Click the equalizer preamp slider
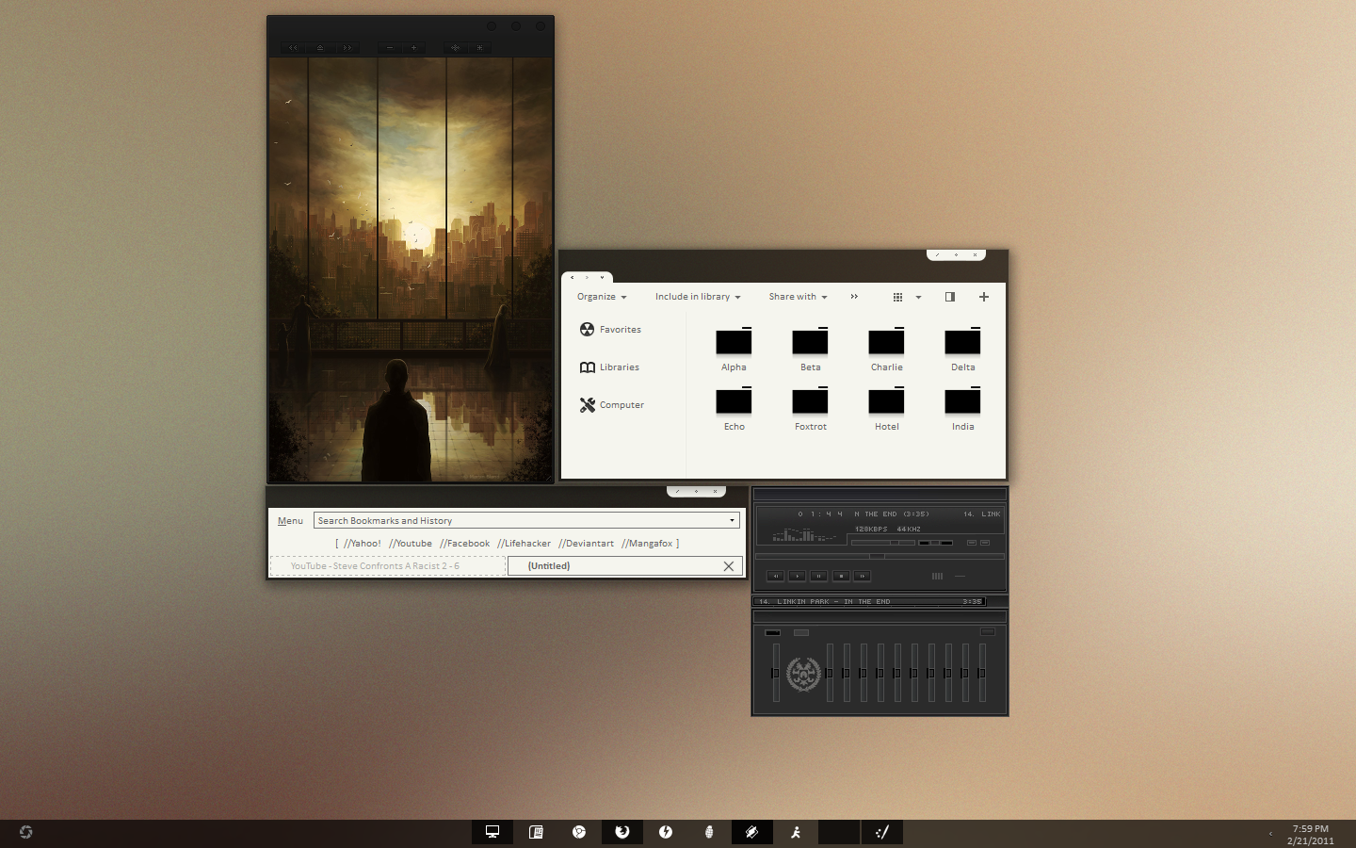The width and height of the screenshot is (1356, 848). click(776, 673)
